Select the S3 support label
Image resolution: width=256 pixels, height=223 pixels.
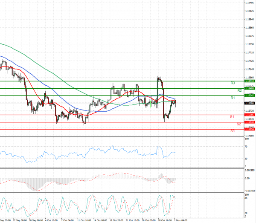(x=233, y=131)
